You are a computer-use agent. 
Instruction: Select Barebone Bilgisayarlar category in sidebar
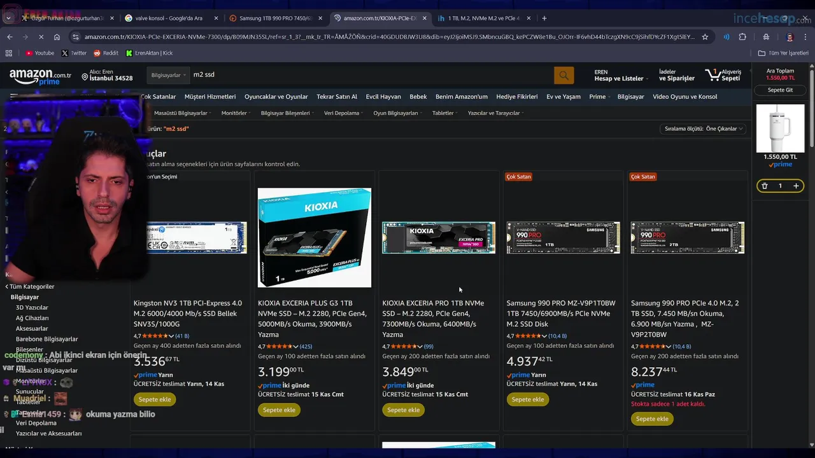[x=46, y=339]
